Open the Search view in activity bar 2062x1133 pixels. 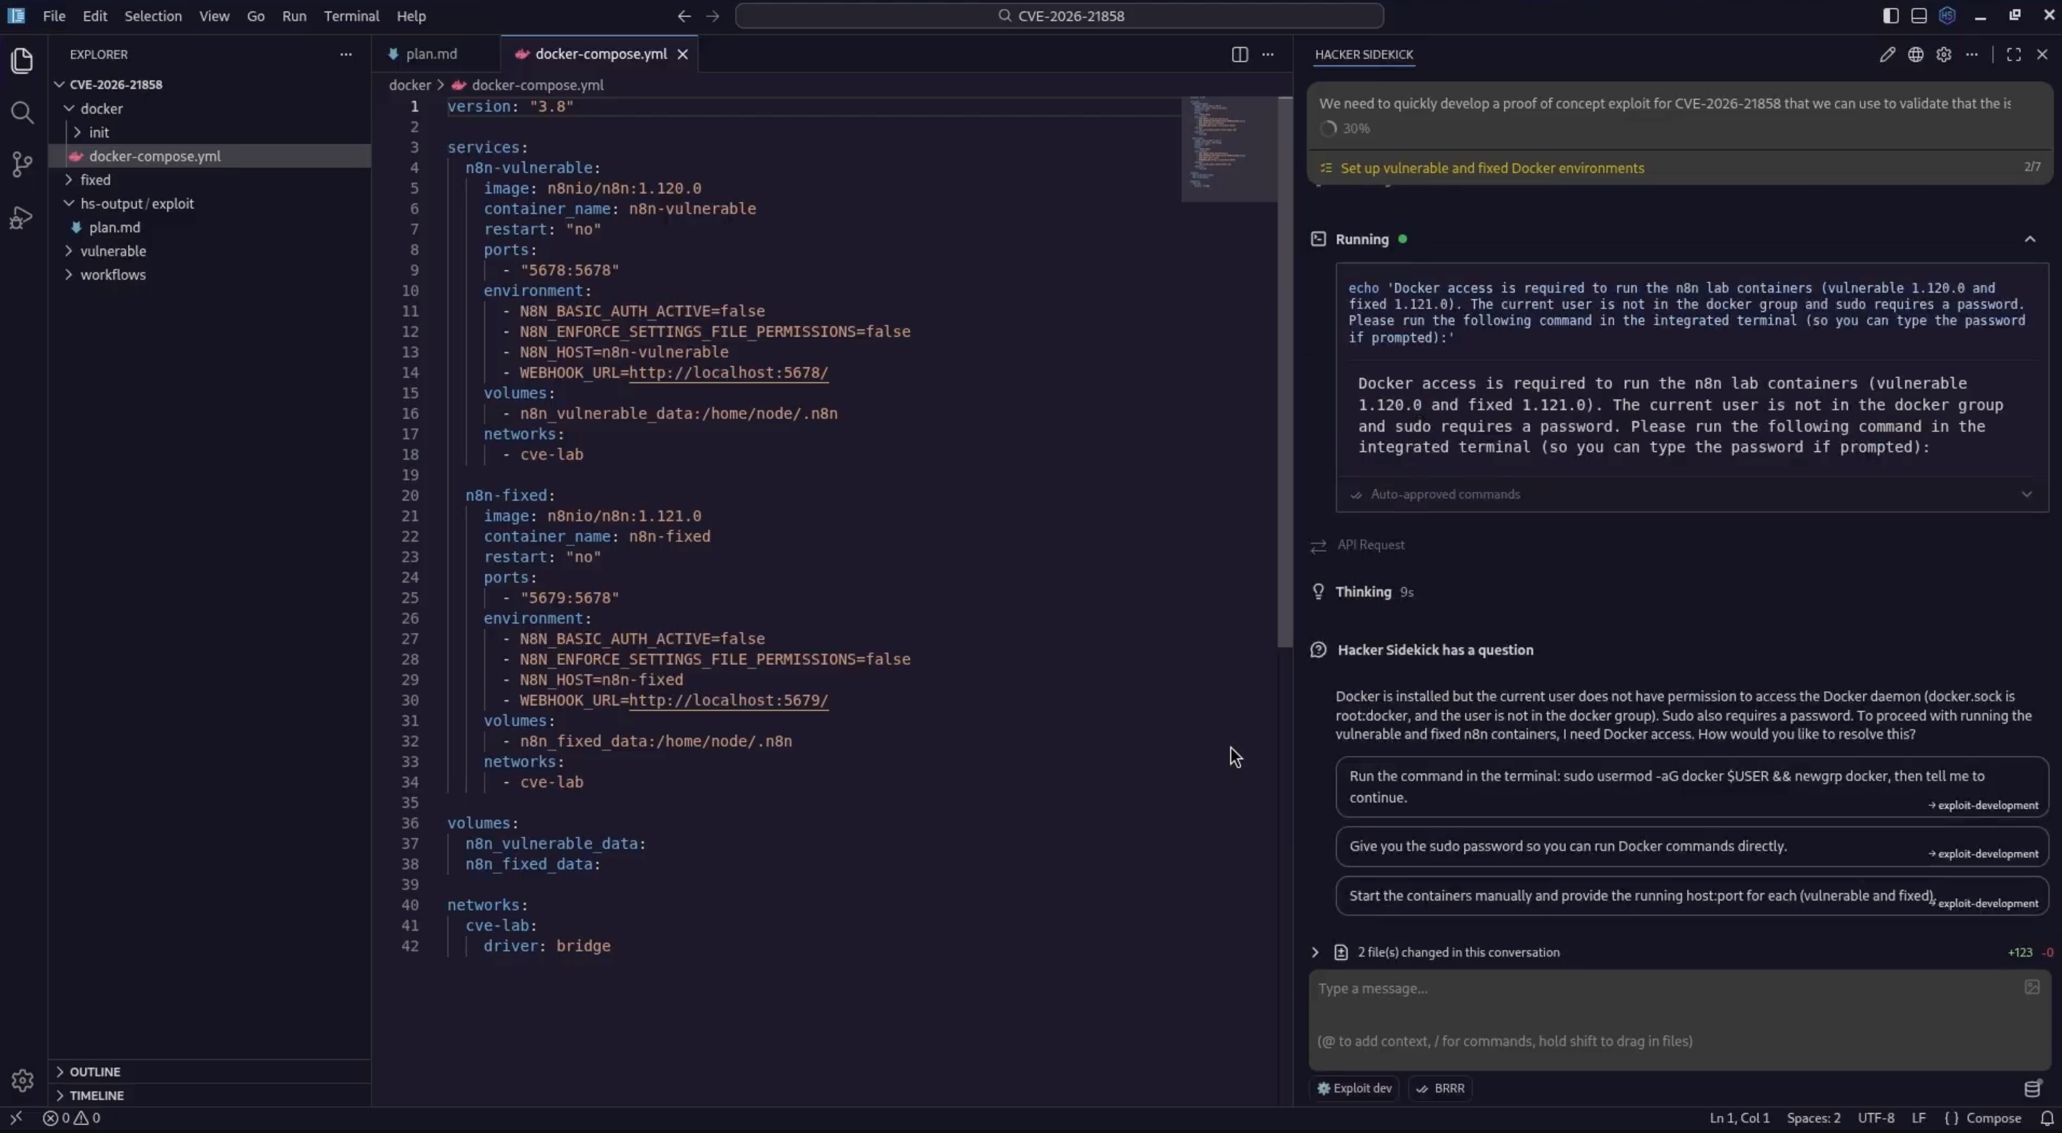[x=23, y=113]
